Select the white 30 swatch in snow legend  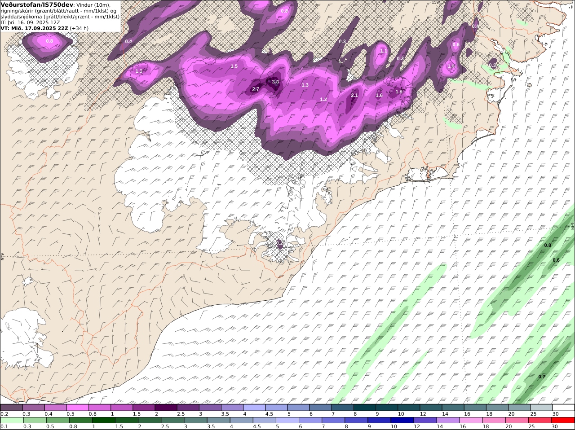click(563, 408)
